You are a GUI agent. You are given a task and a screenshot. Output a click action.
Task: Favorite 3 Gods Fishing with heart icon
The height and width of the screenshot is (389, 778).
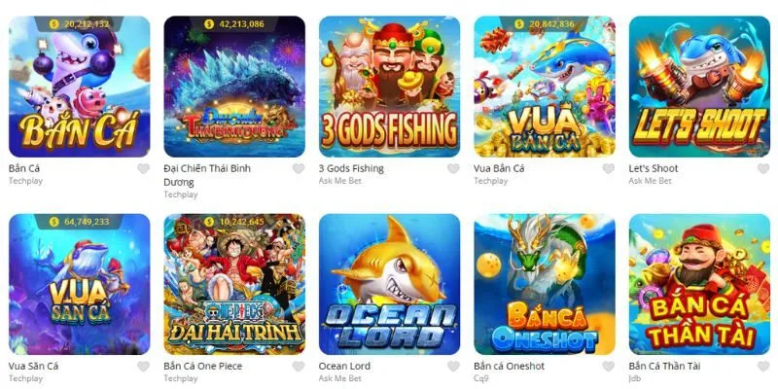tap(453, 168)
